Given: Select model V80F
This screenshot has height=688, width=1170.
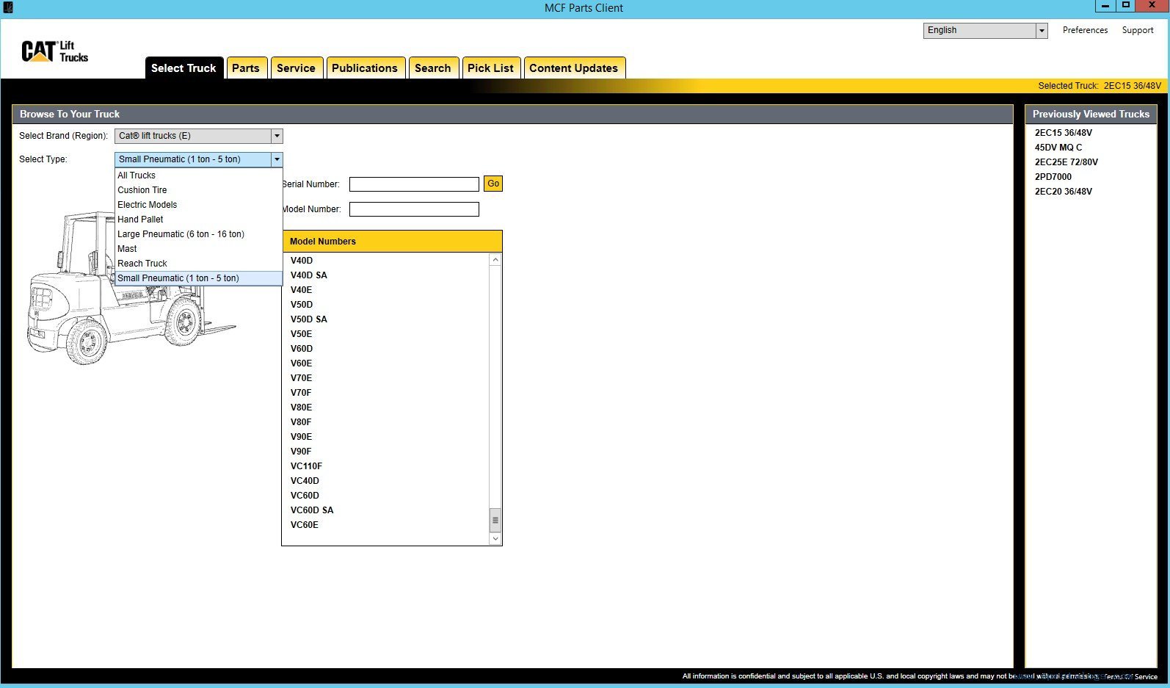Looking at the screenshot, I should 301,422.
